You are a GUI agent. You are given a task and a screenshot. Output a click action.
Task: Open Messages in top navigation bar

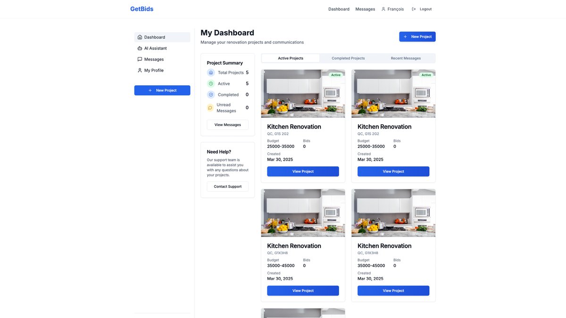pos(365,9)
